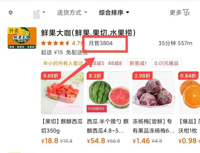Tap the 2.98折 discount badge
Screen dimensions: 200x153
pyautogui.click(x=142, y=76)
